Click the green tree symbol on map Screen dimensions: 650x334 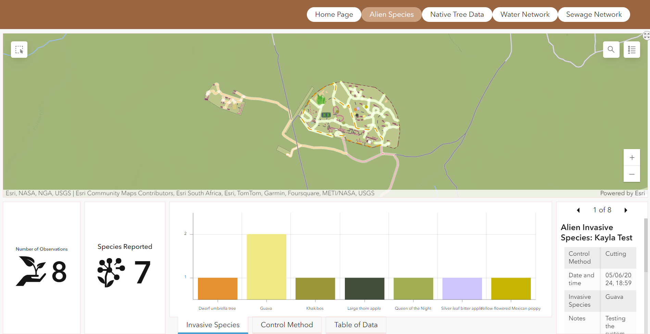point(321,99)
